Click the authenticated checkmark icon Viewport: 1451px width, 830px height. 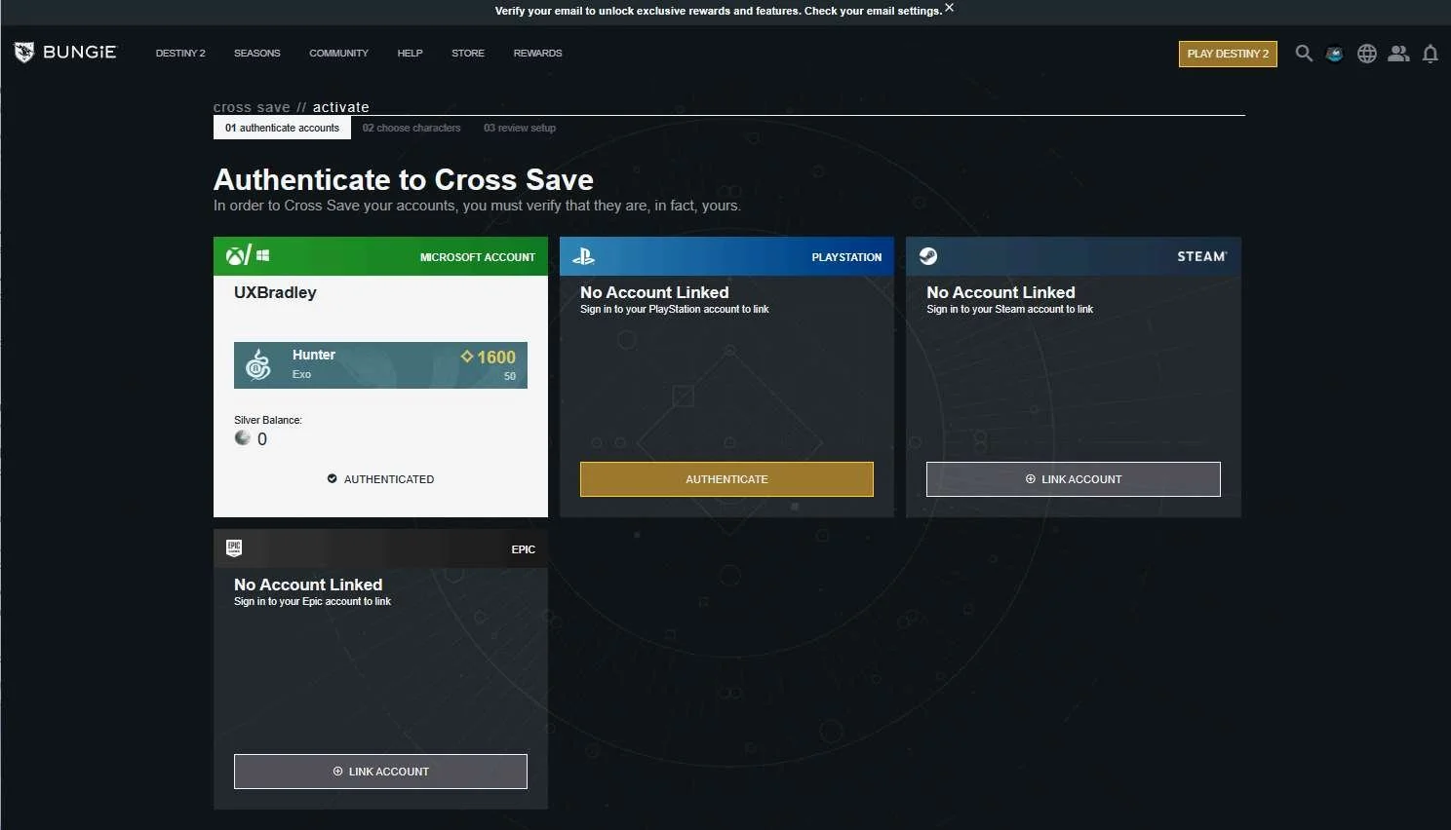(332, 479)
